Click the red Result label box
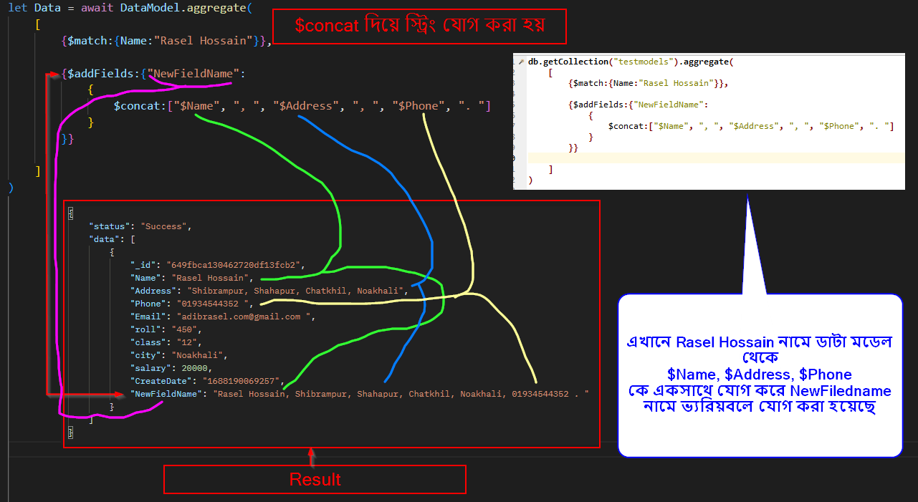This screenshot has width=918, height=502. click(x=315, y=479)
